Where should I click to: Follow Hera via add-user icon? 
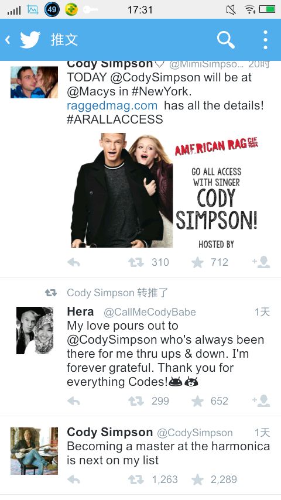261,401
